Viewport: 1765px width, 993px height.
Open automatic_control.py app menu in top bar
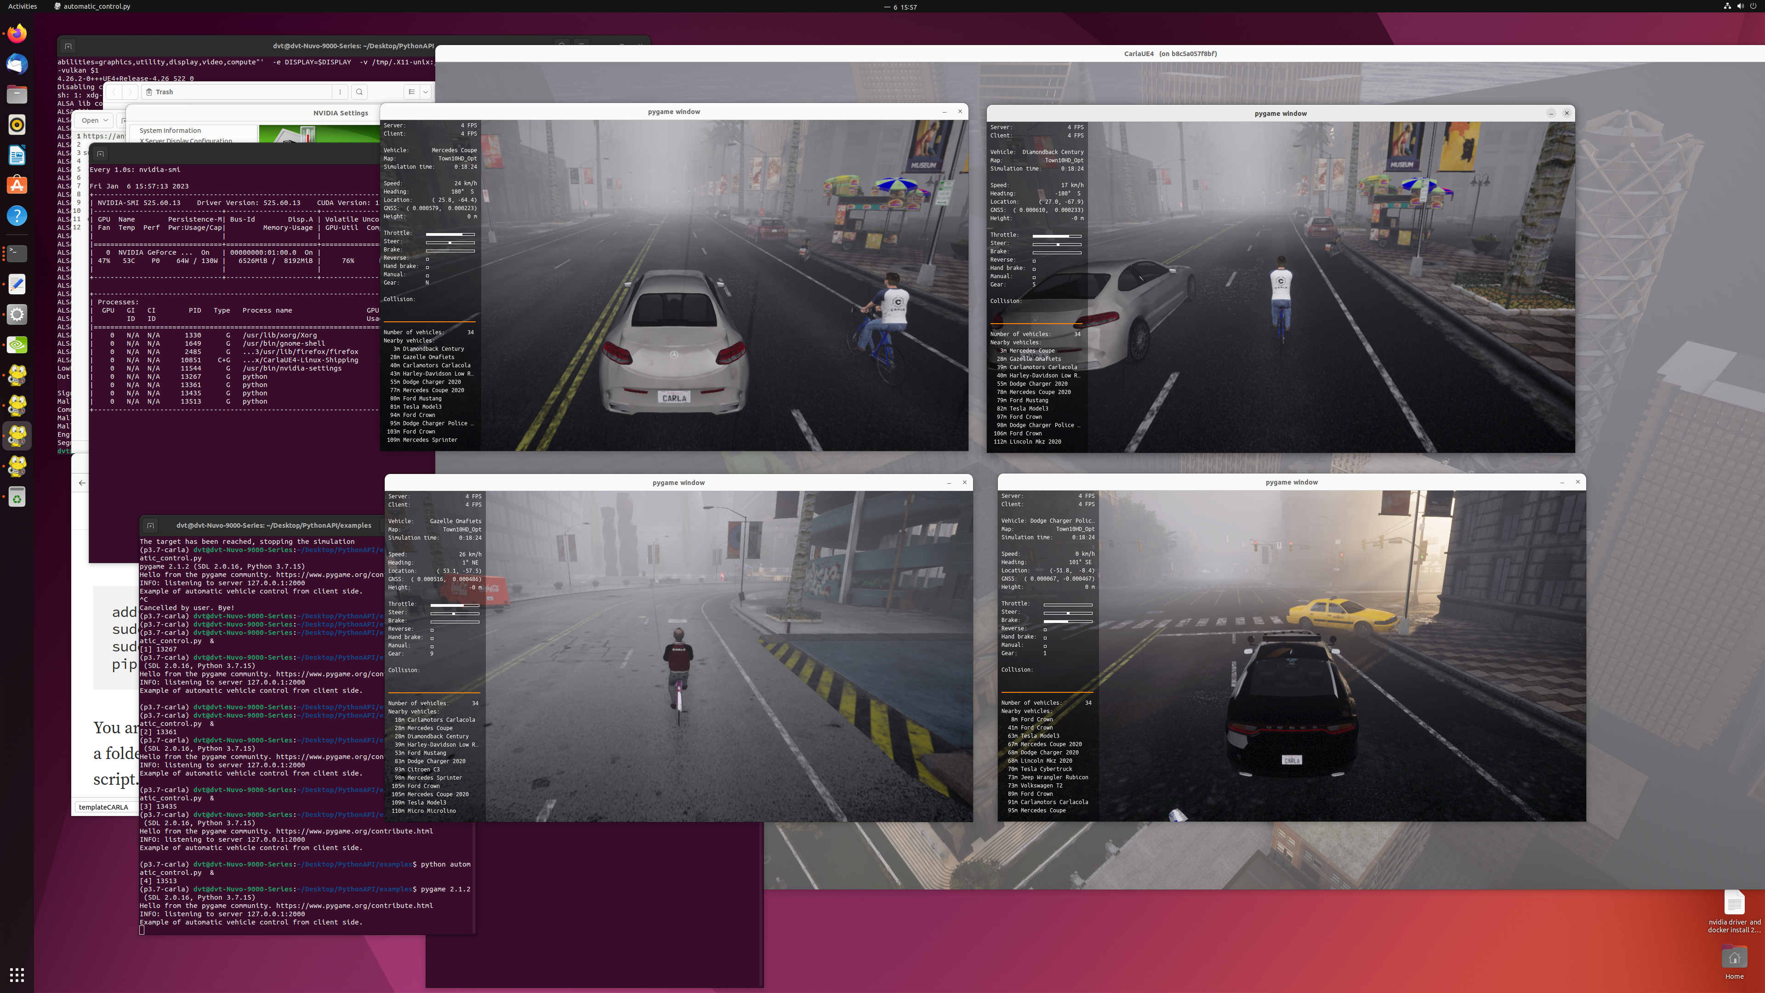(92, 6)
